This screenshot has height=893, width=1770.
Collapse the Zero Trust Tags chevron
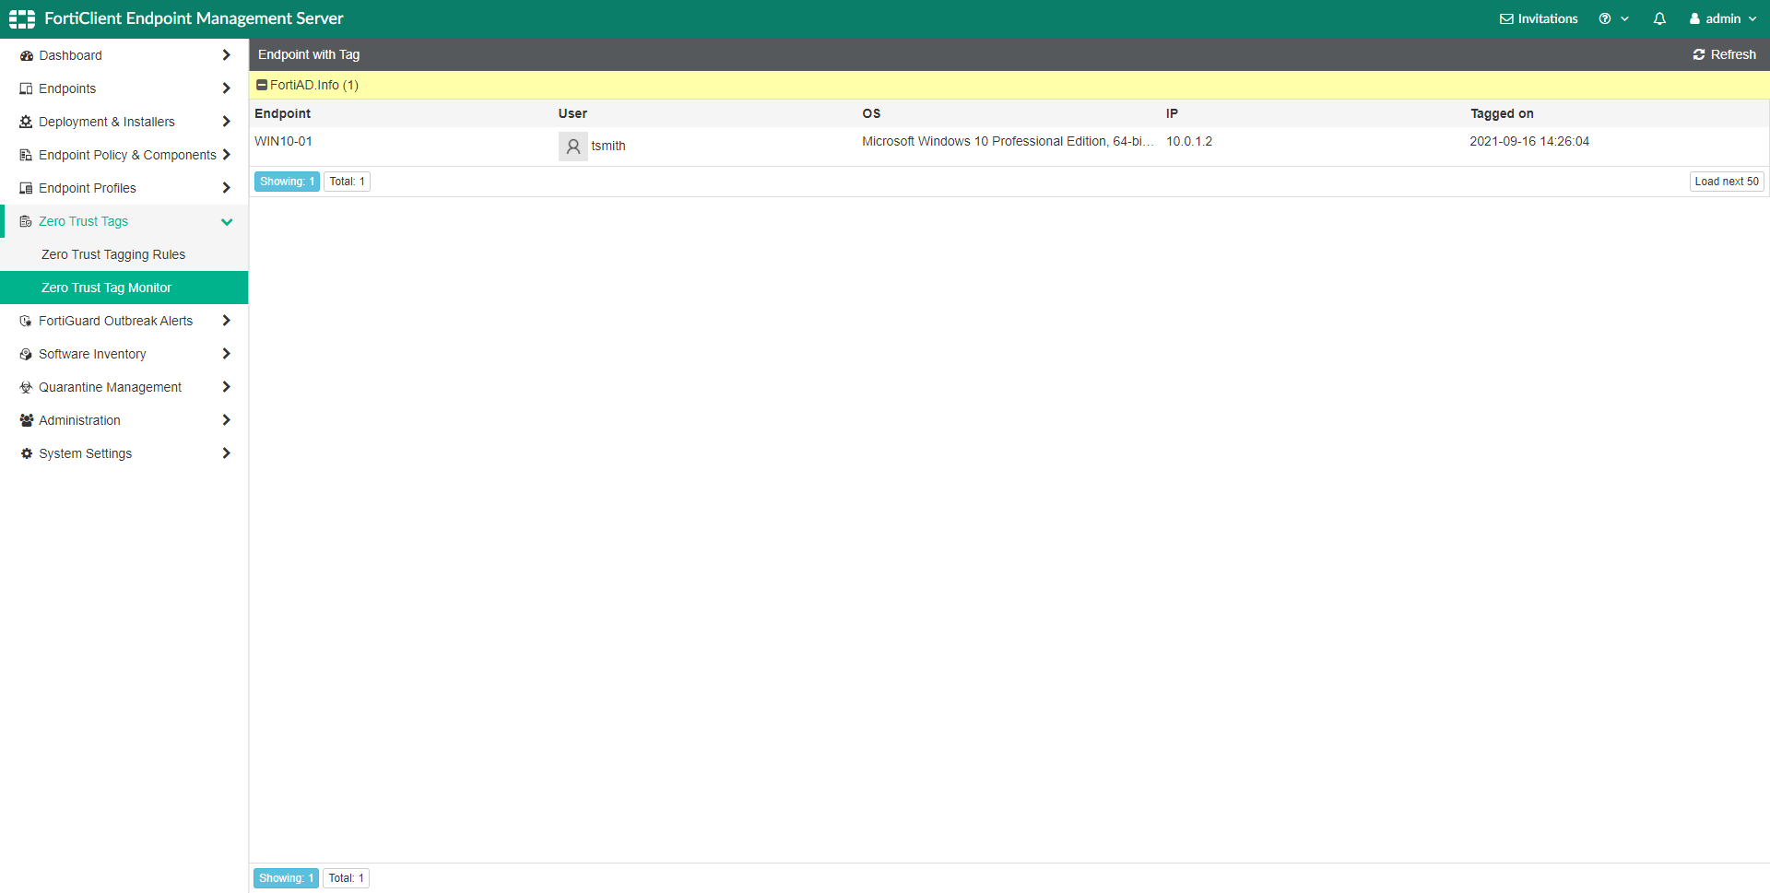click(227, 222)
